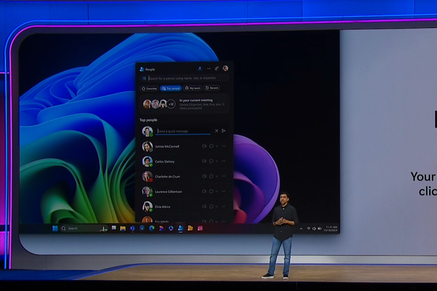Cancel the quick message with the X icon
The image size is (437, 291).
coord(216,131)
